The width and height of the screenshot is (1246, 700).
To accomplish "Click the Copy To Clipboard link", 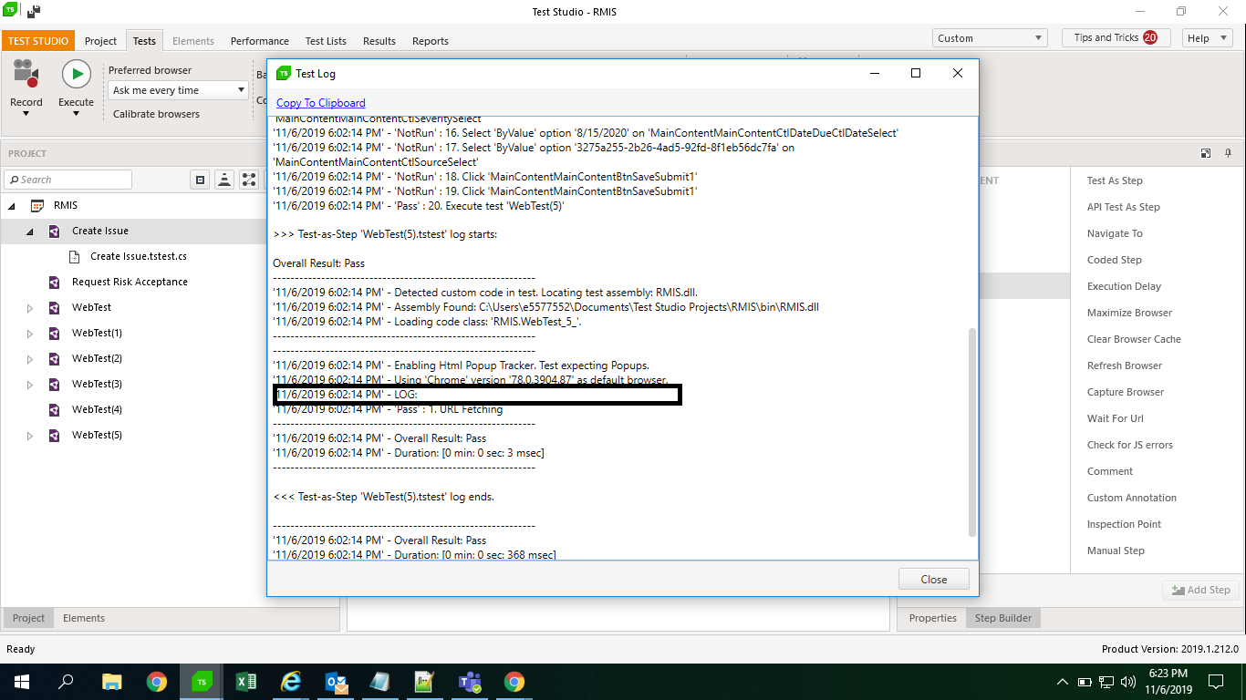I will point(320,103).
